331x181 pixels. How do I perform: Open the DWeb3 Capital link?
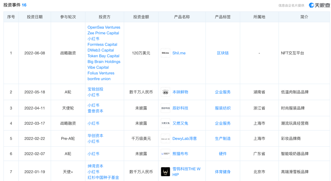tap(101, 50)
